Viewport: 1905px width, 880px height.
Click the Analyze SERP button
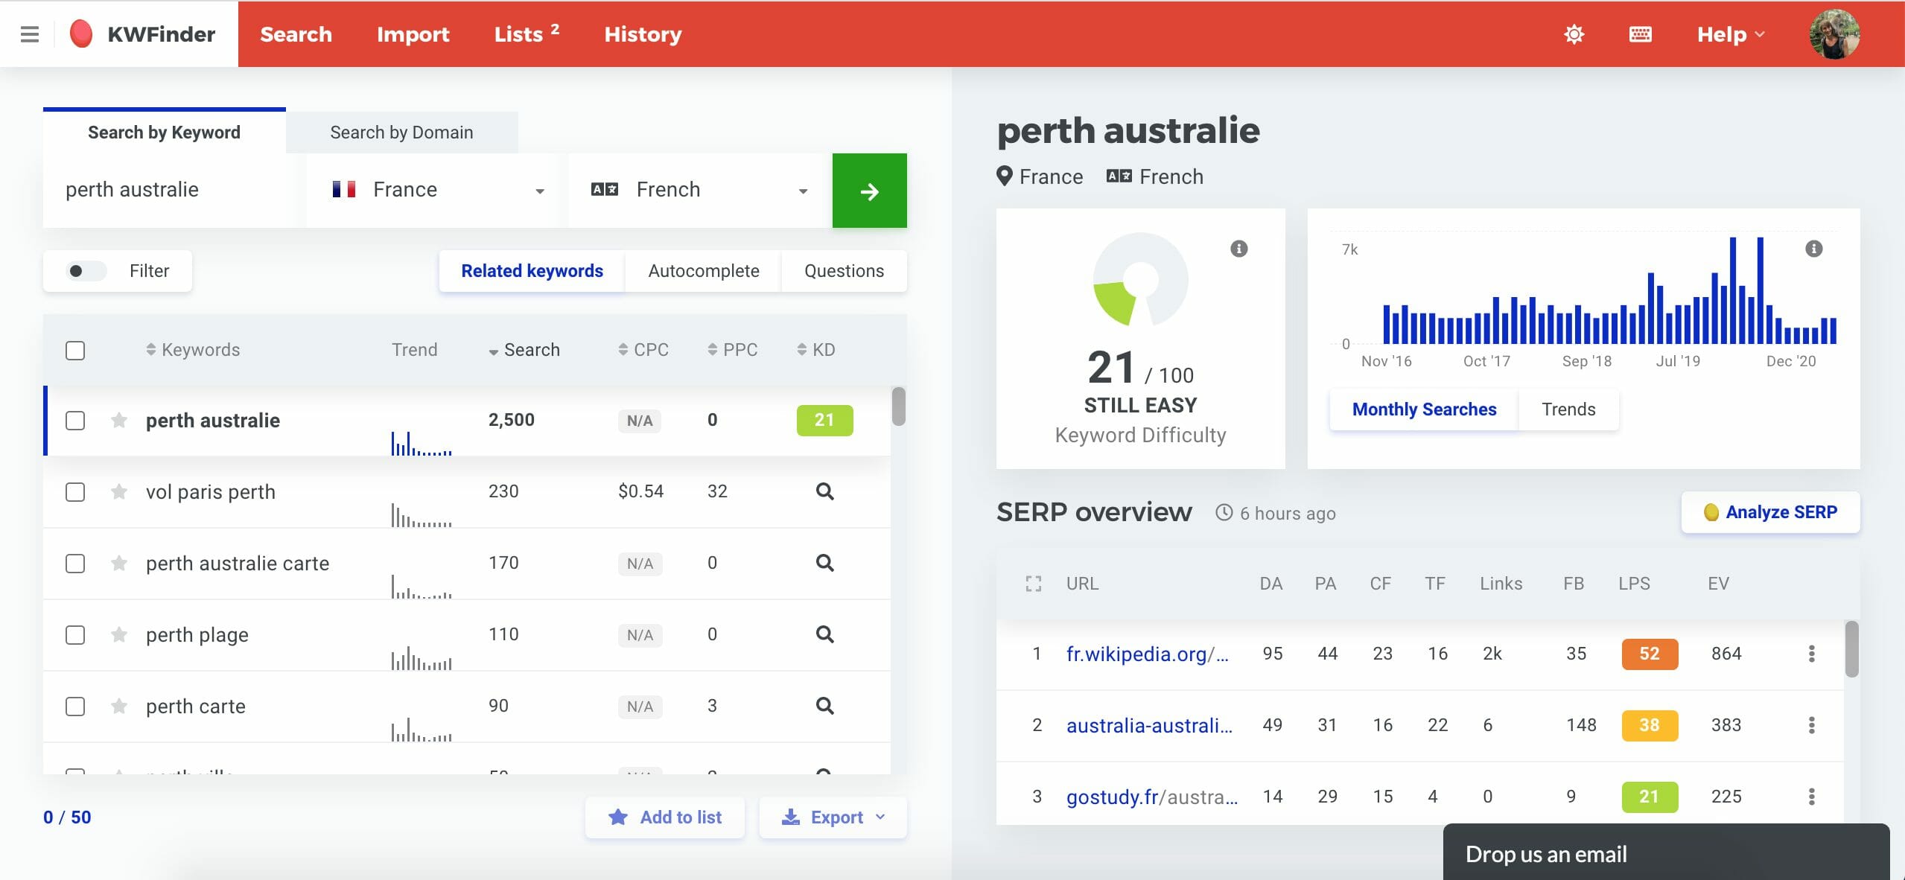[1770, 512]
